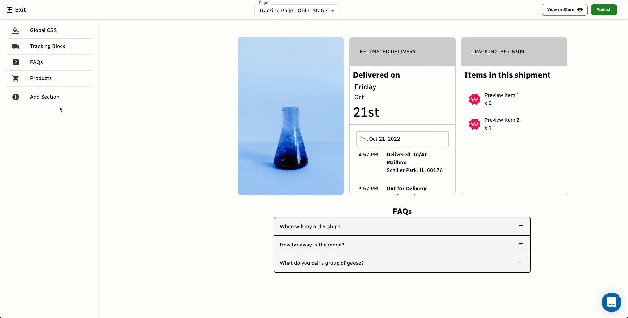Click the Preview Item 1 product logo
The image size is (628, 318).
tap(474, 99)
